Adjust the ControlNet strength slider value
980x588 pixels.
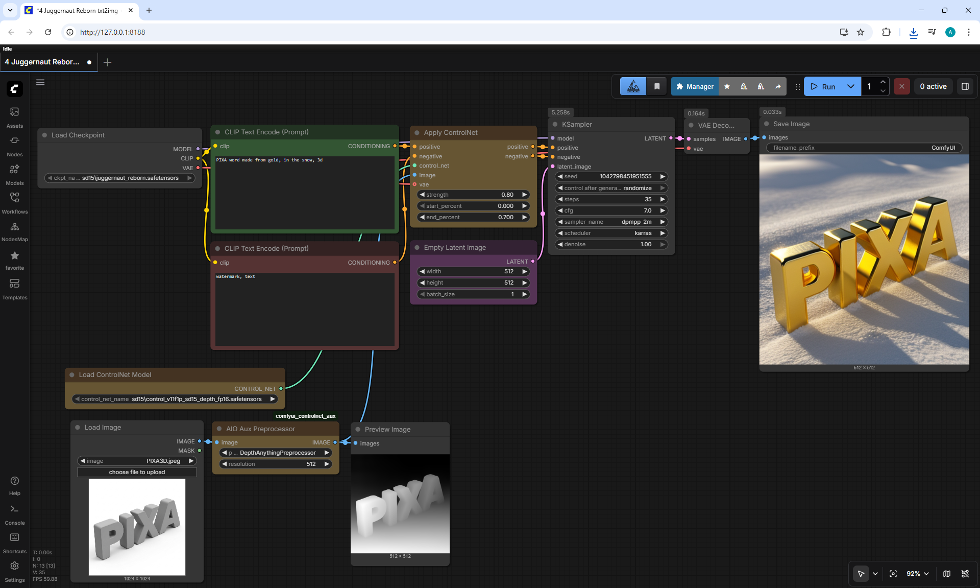(473, 195)
